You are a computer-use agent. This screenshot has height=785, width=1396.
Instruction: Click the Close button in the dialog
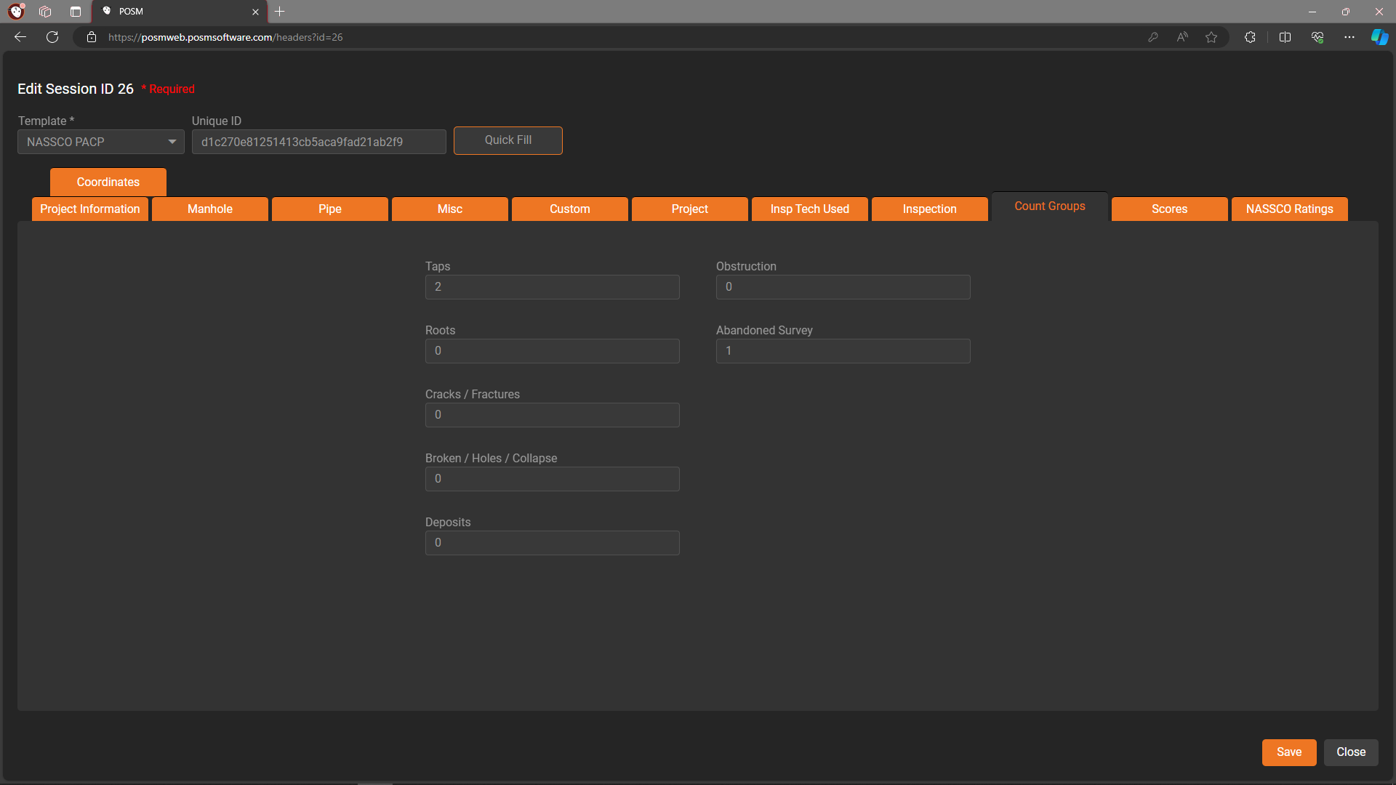(x=1351, y=752)
